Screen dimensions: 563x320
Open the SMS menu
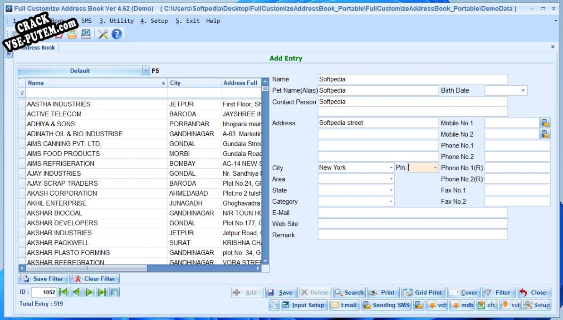tap(86, 21)
